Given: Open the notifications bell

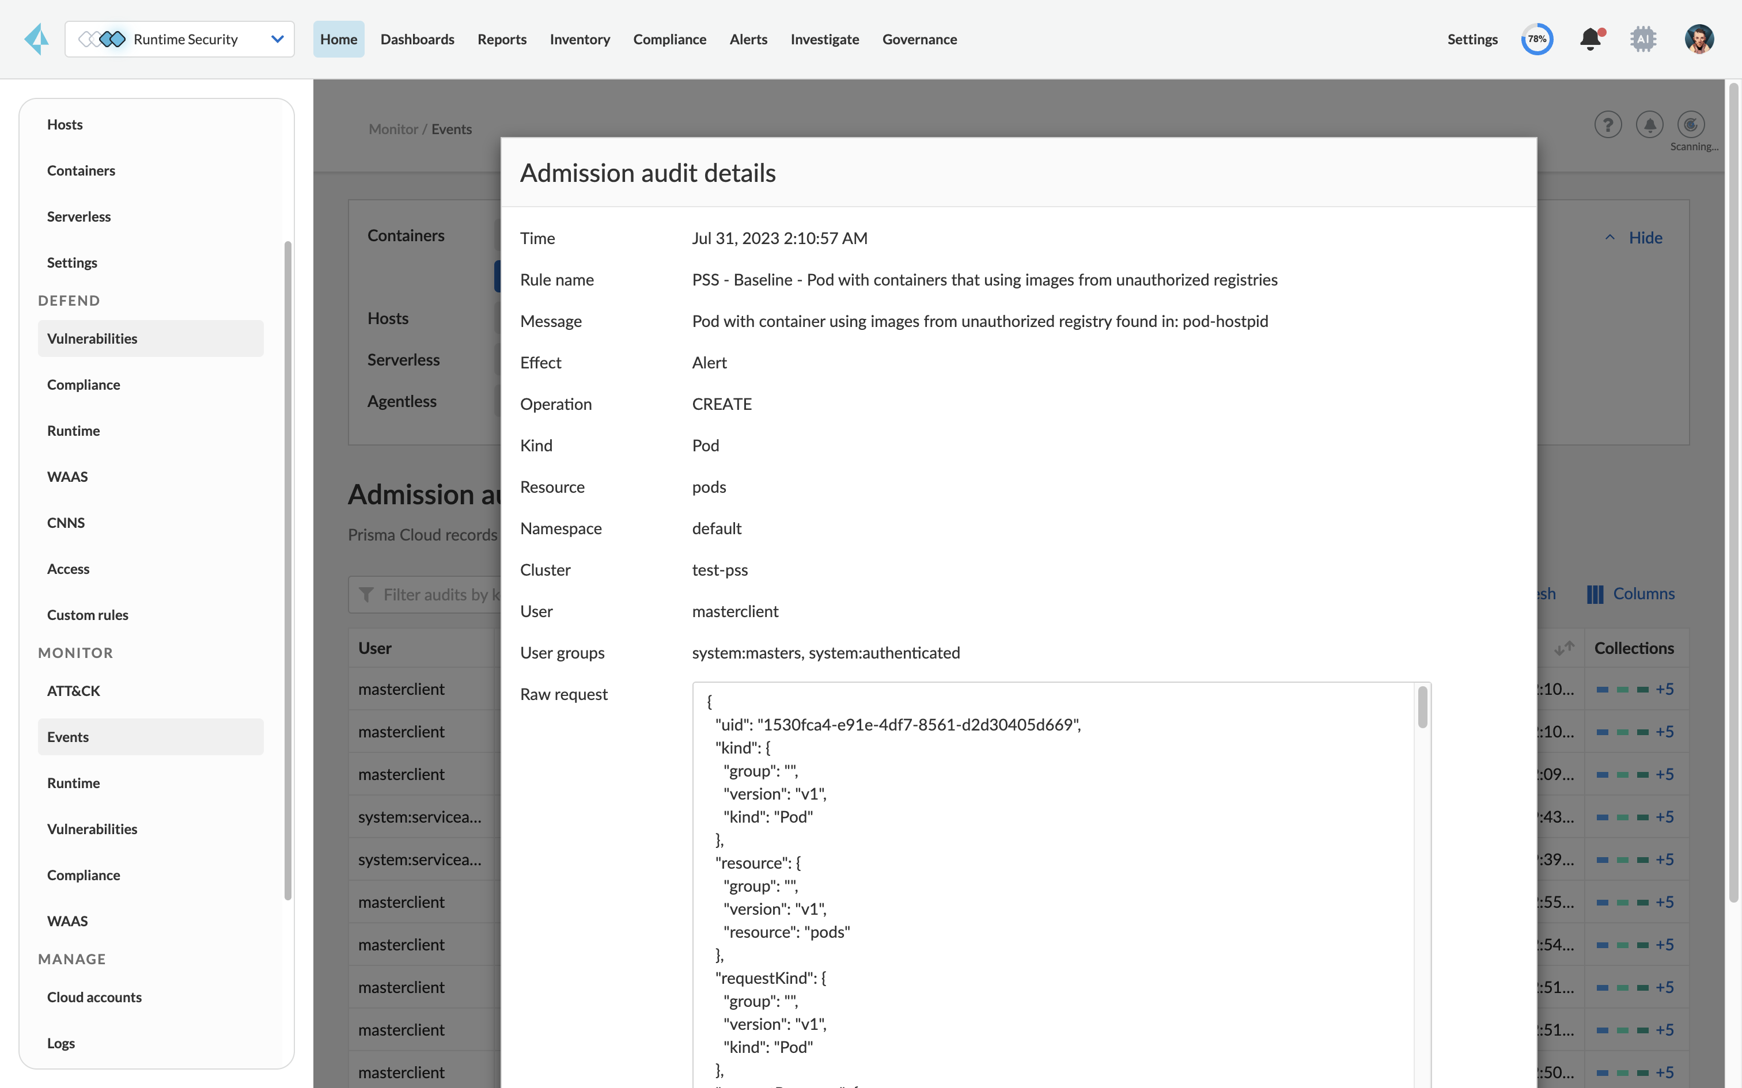Looking at the screenshot, I should tap(1589, 39).
